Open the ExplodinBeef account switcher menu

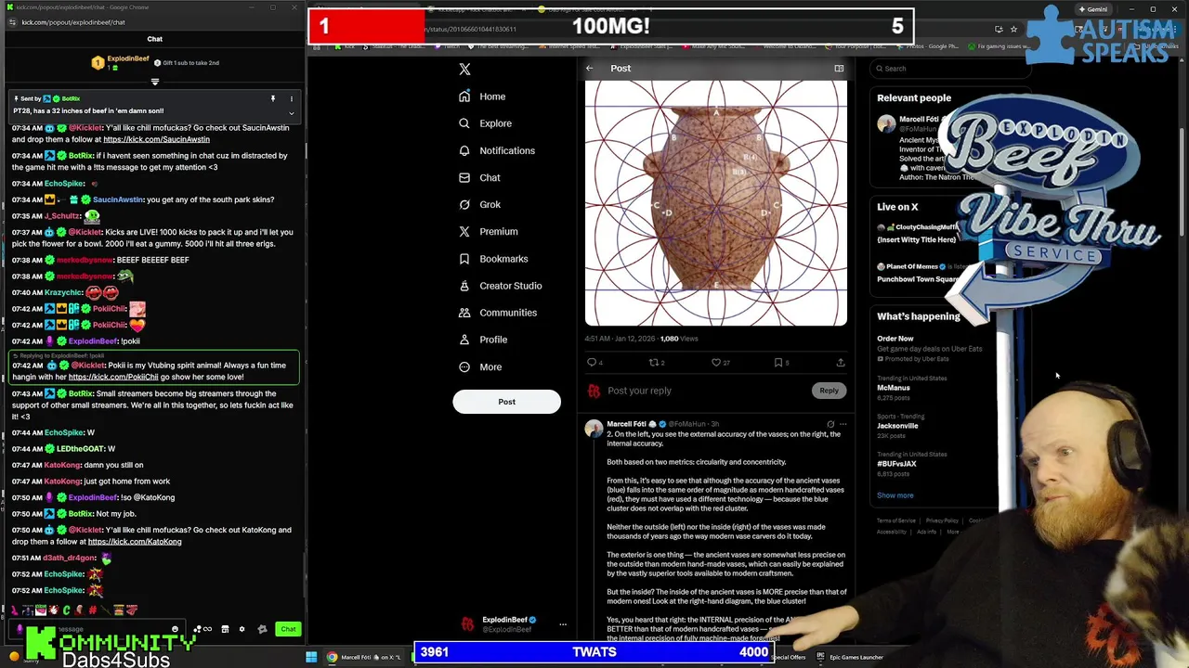[563, 624]
